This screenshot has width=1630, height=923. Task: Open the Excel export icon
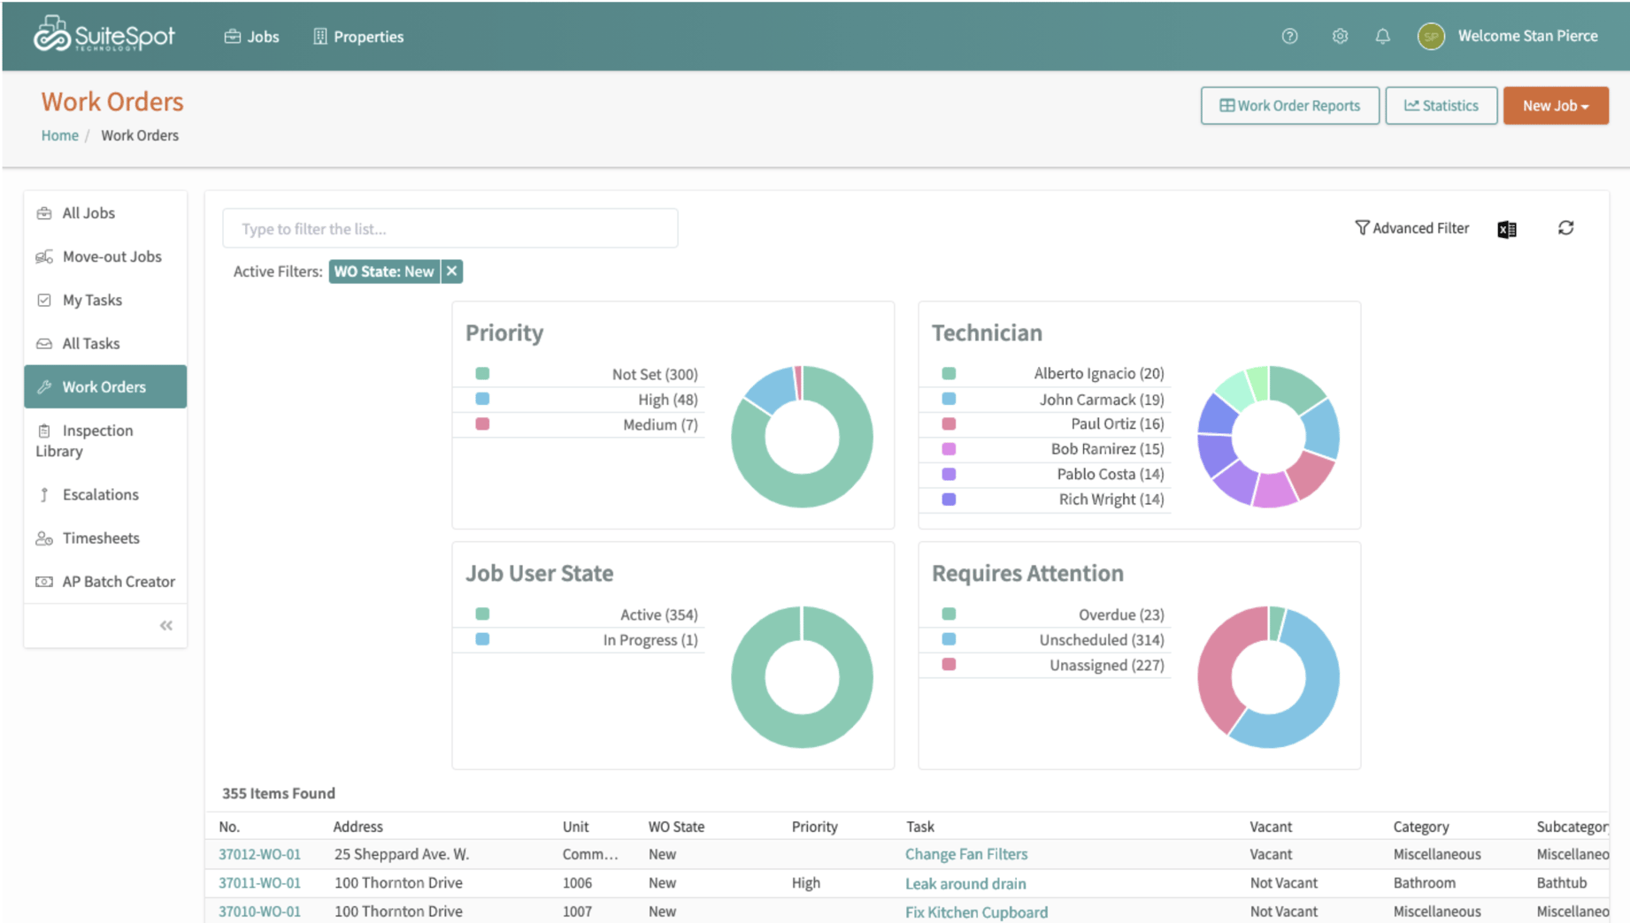1507,229
